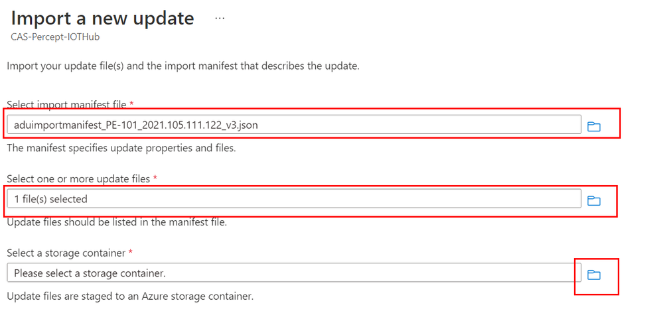Select the 'Please select a storage container' field
This screenshot has width=663, height=331.
point(294,273)
